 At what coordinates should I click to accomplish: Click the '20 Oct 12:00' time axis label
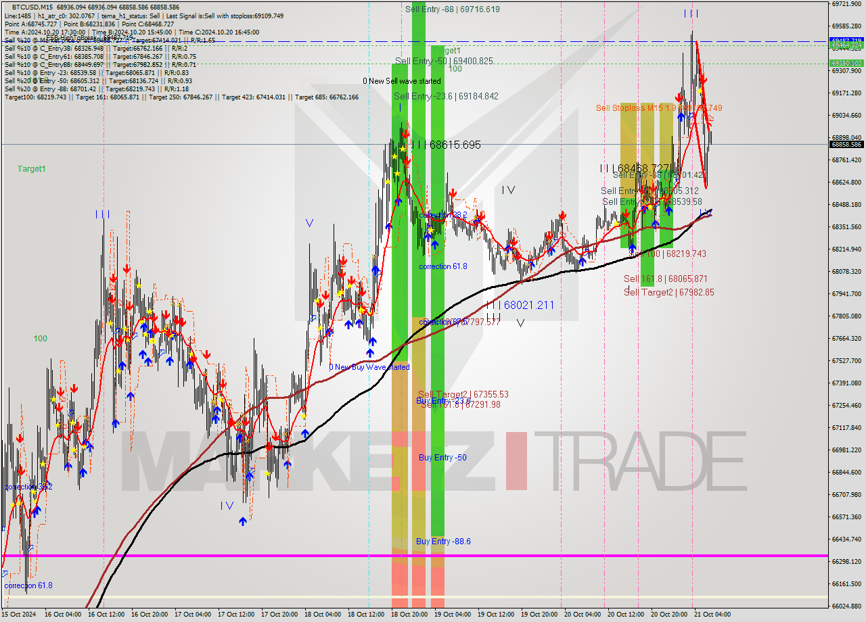(625, 615)
